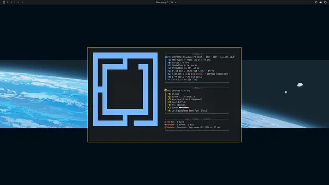
Task: Click the blue Omarchy ASCII logo
Action: (125, 89)
